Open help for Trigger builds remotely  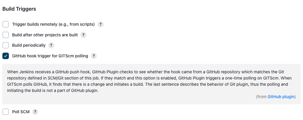[x=101, y=24]
